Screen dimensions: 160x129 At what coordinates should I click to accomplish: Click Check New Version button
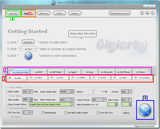click(x=120, y=13)
